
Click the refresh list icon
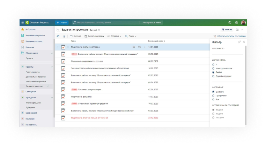[x=58, y=36]
